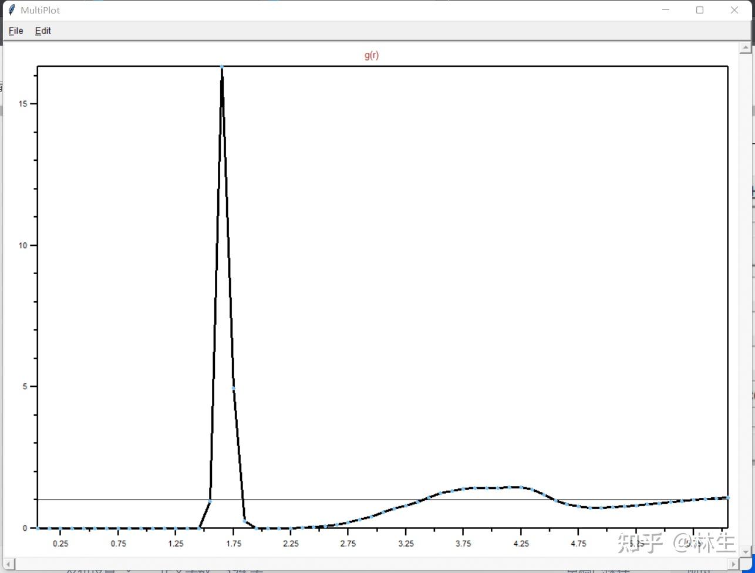Click the 4.75 tick label on the x-axis
This screenshot has width=755, height=573.
[578, 544]
